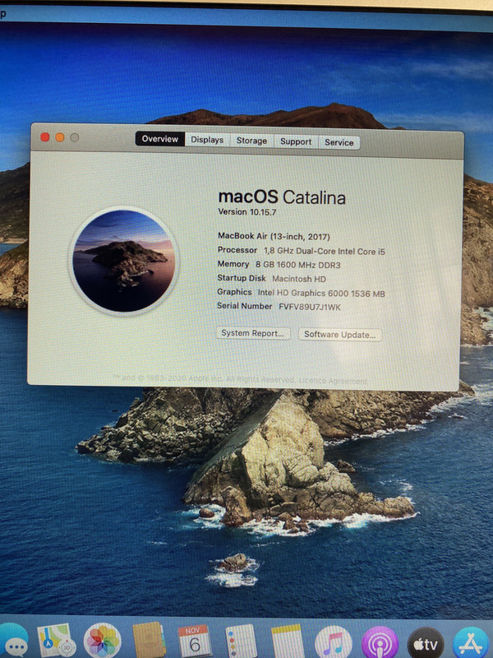Viewport: 493px width, 658px height.
Task: Select MacBook Air (13-inch, 2017) text
Action: (274, 236)
